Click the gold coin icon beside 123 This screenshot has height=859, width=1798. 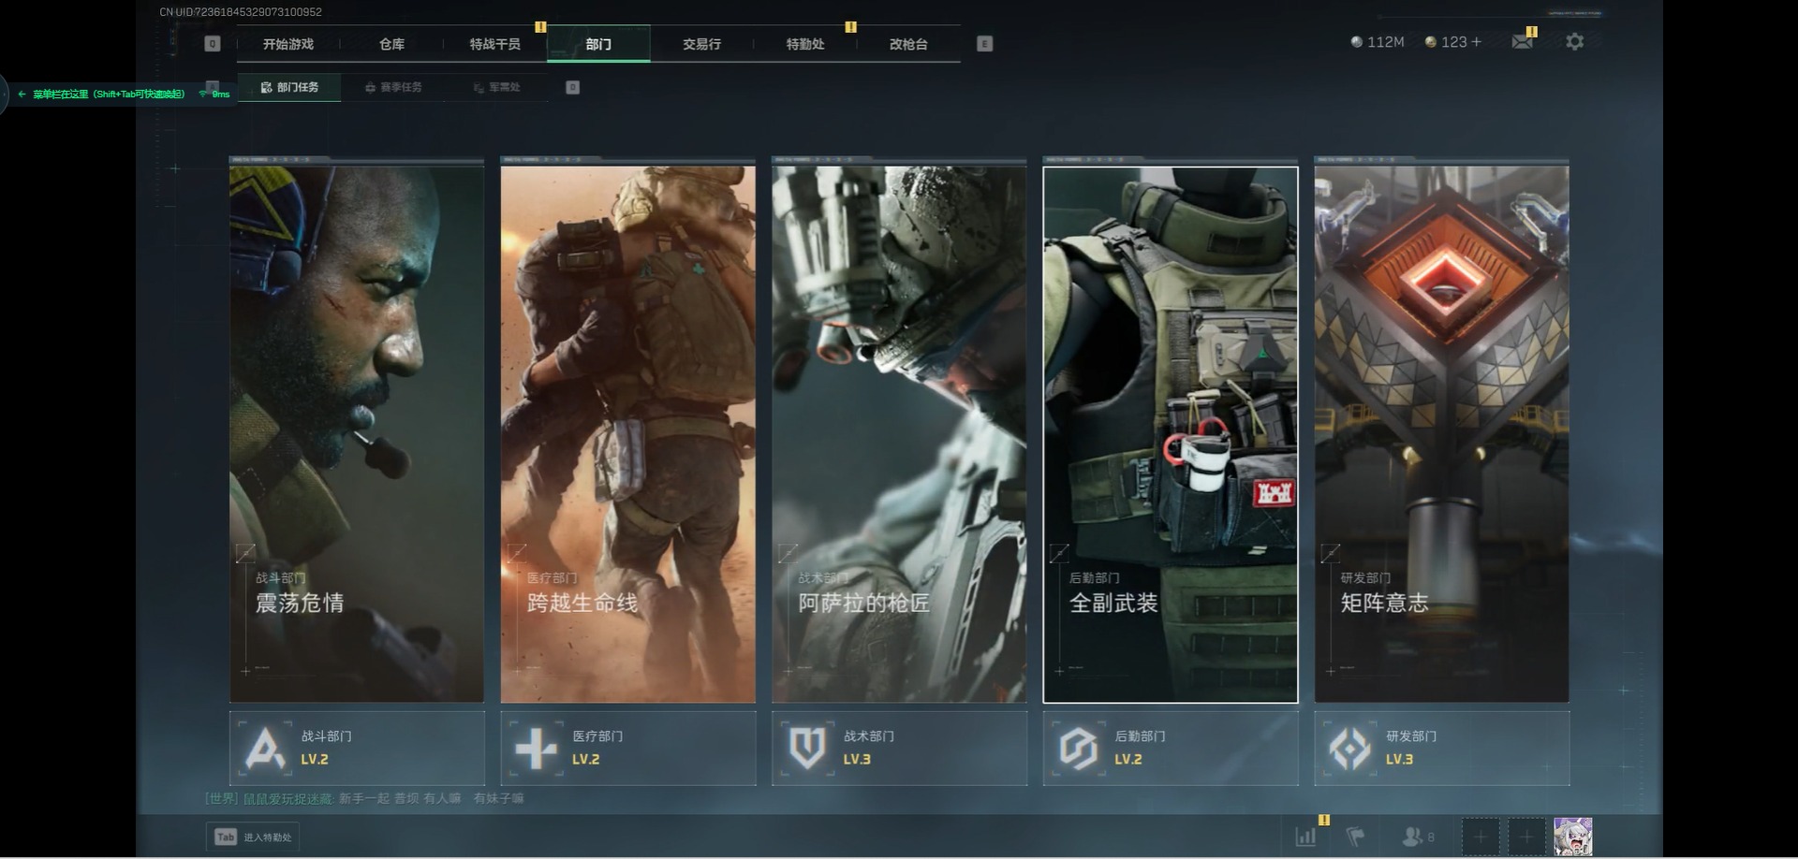[x=1430, y=42]
